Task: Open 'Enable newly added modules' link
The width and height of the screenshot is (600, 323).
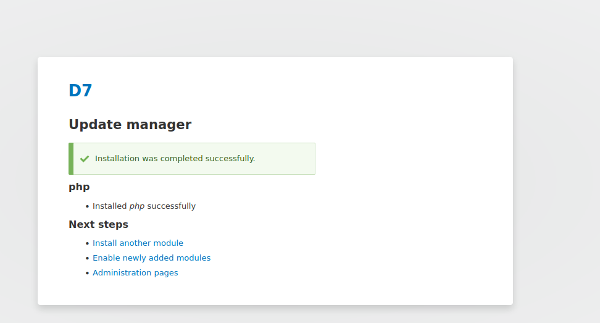Action: [x=151, y=258]
